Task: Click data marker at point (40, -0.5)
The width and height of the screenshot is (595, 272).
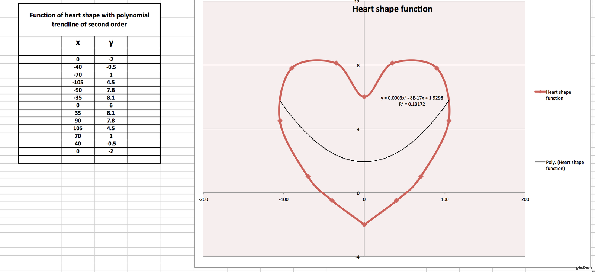Action: tap(396, 201)
